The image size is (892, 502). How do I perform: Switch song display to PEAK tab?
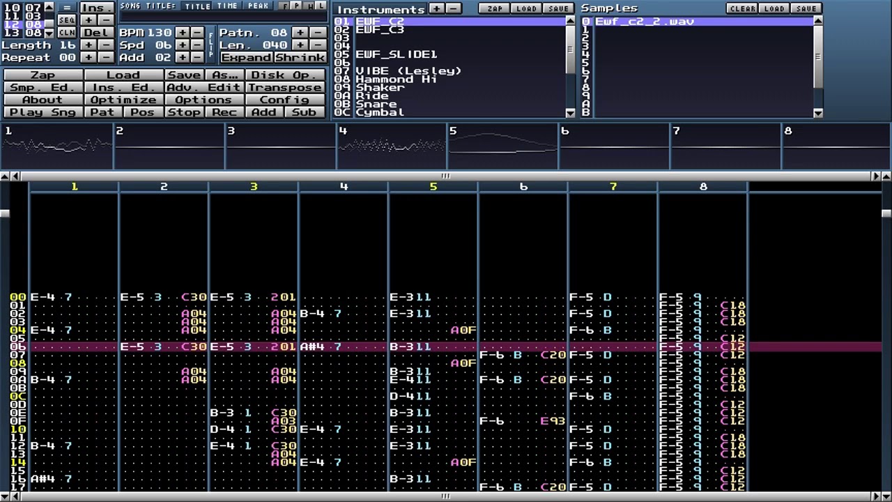pyautogui.click(x=258, y=6)
